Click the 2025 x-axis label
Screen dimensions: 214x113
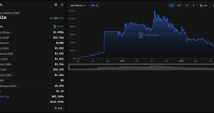click(x=122, y=61)
